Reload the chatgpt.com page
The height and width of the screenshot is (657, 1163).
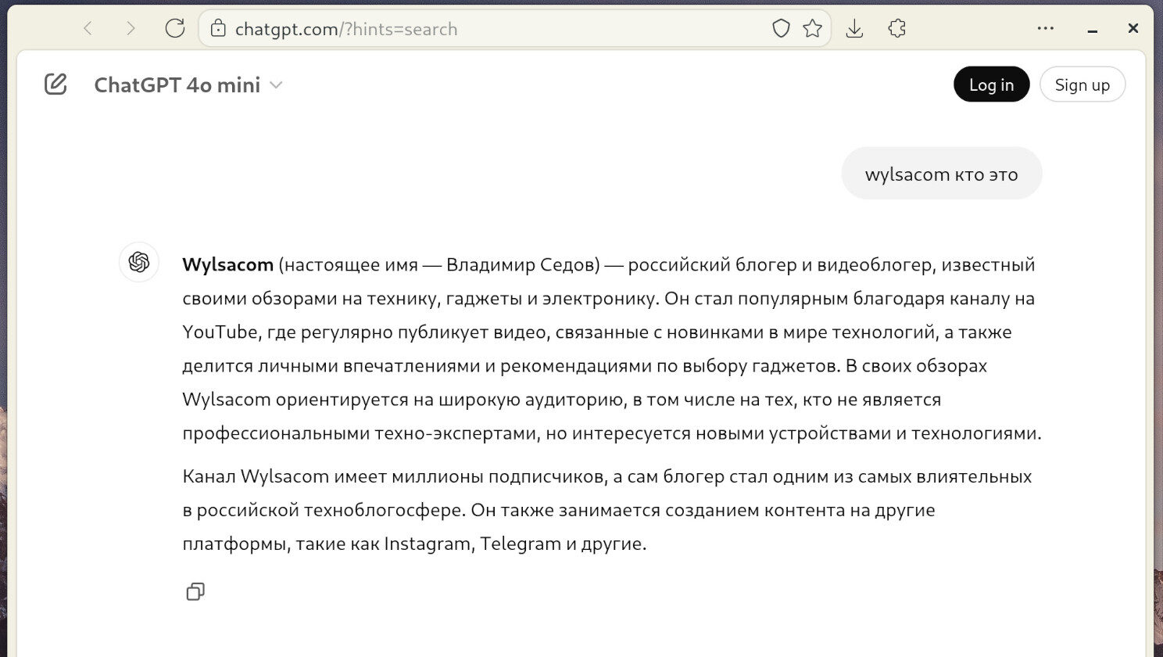click(x=175, y=29)
